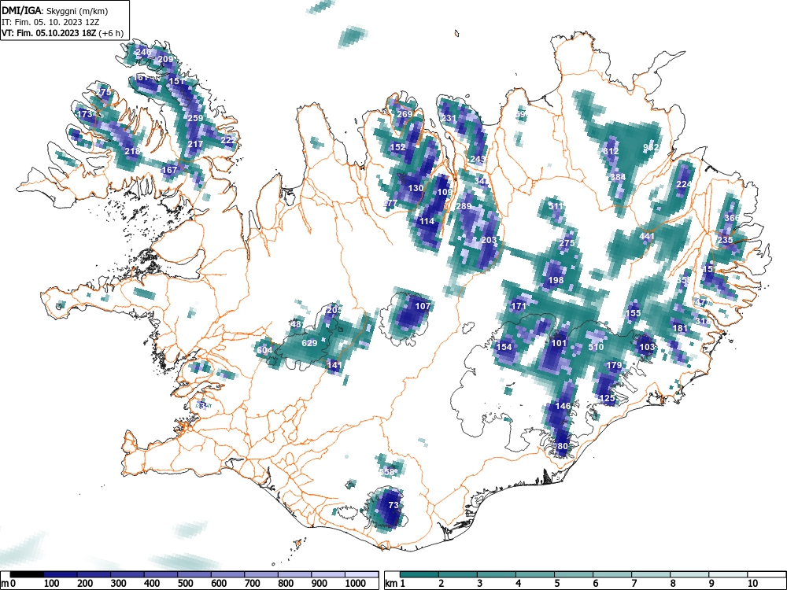Click the dark blue 100–200 m legend swatch
The image size is (787, 590).
61,574
